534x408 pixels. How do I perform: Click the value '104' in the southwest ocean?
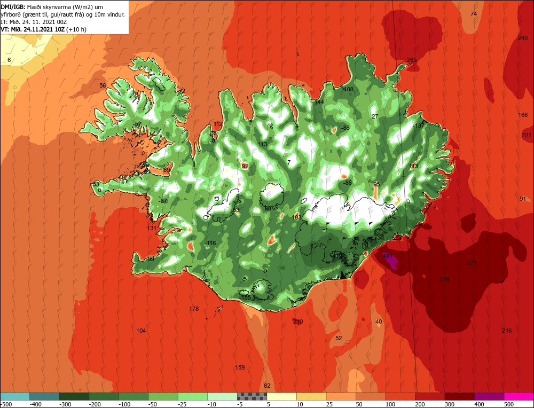(141, 331)
